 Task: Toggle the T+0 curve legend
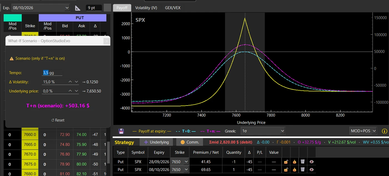[186, 131]
